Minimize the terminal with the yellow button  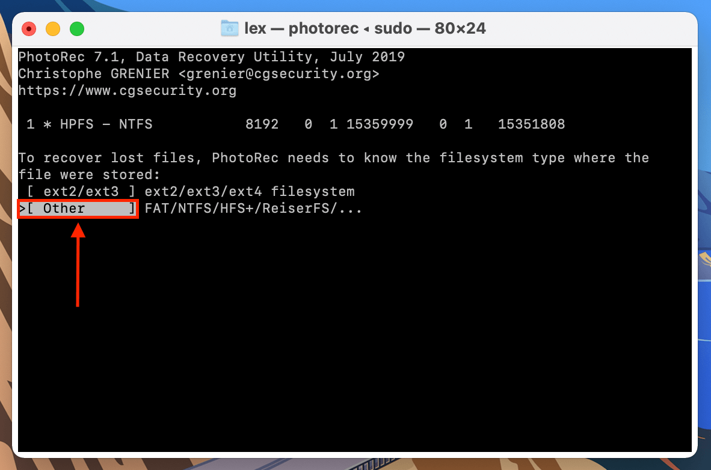(x=53, y=29)
